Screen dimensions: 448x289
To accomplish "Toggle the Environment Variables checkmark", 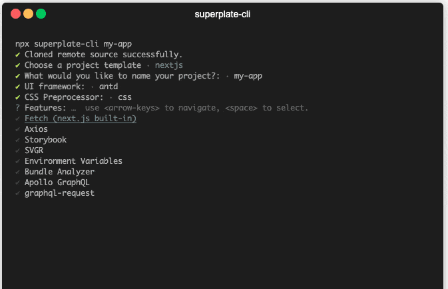I will pos(18,161).
